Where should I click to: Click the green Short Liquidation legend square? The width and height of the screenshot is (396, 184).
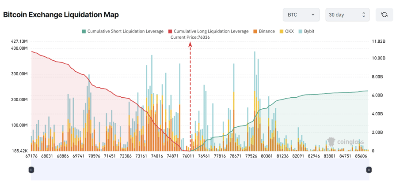[84, 32]
